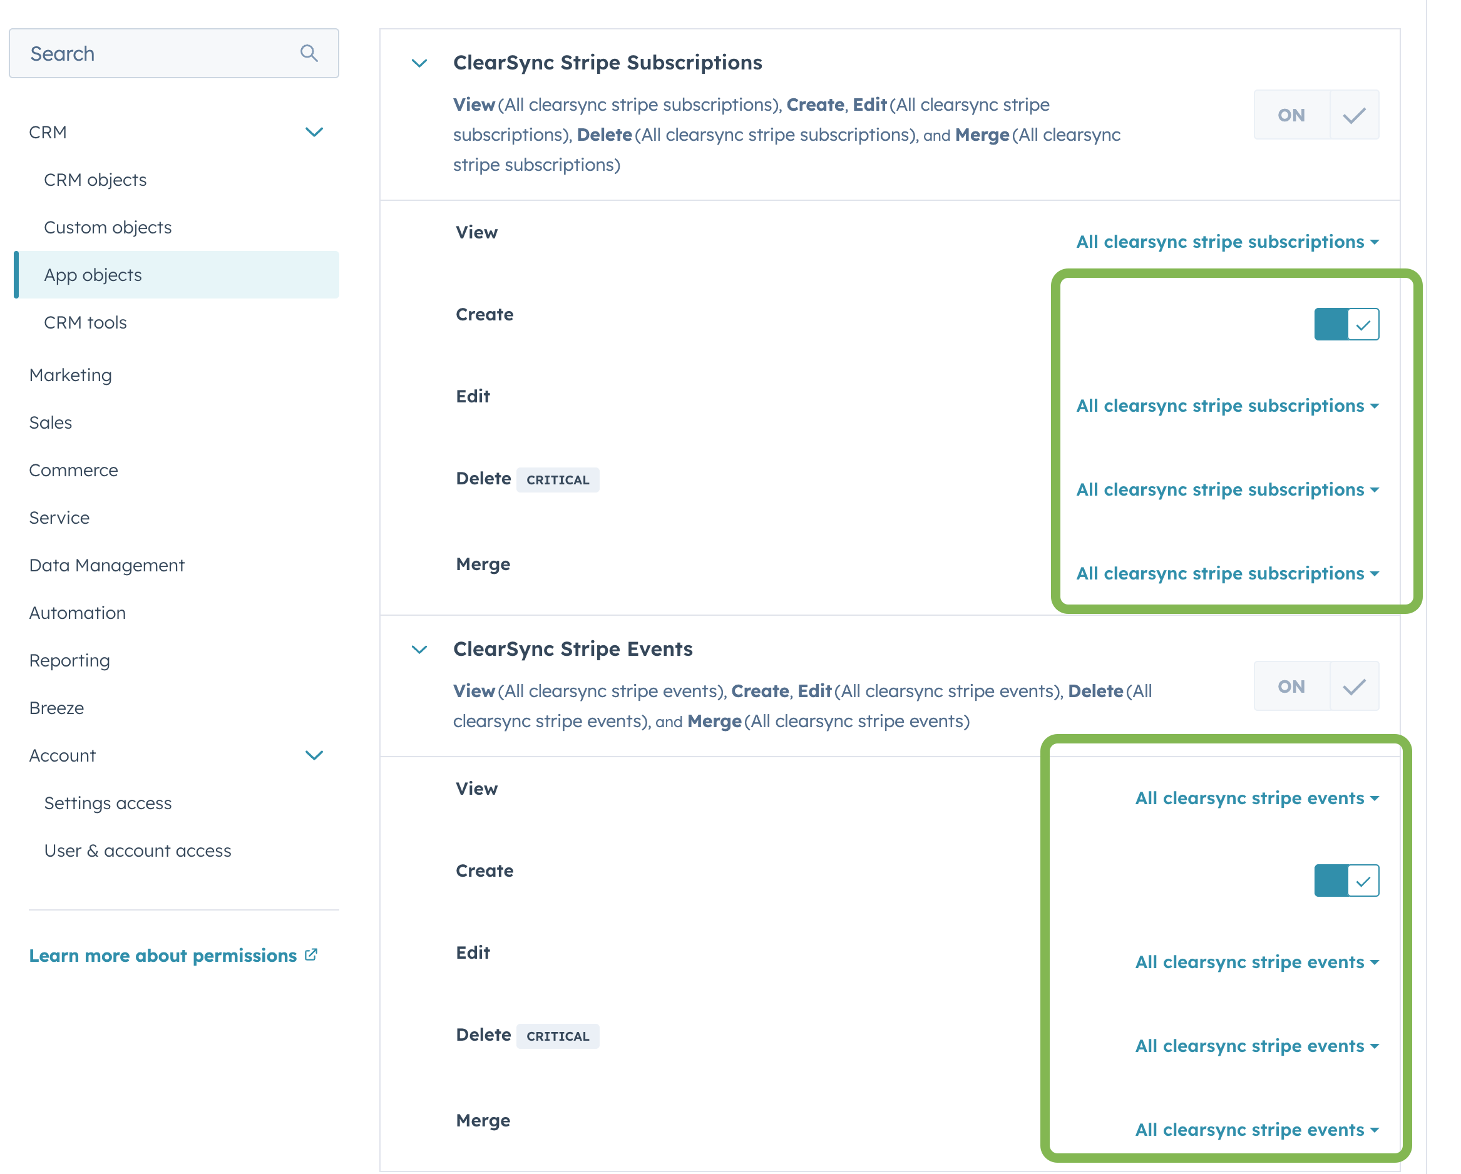Screen dimensions: 1461x1174
Task: Open Edit dropdown for stripe subscriptions
Action: (1228, 406)
